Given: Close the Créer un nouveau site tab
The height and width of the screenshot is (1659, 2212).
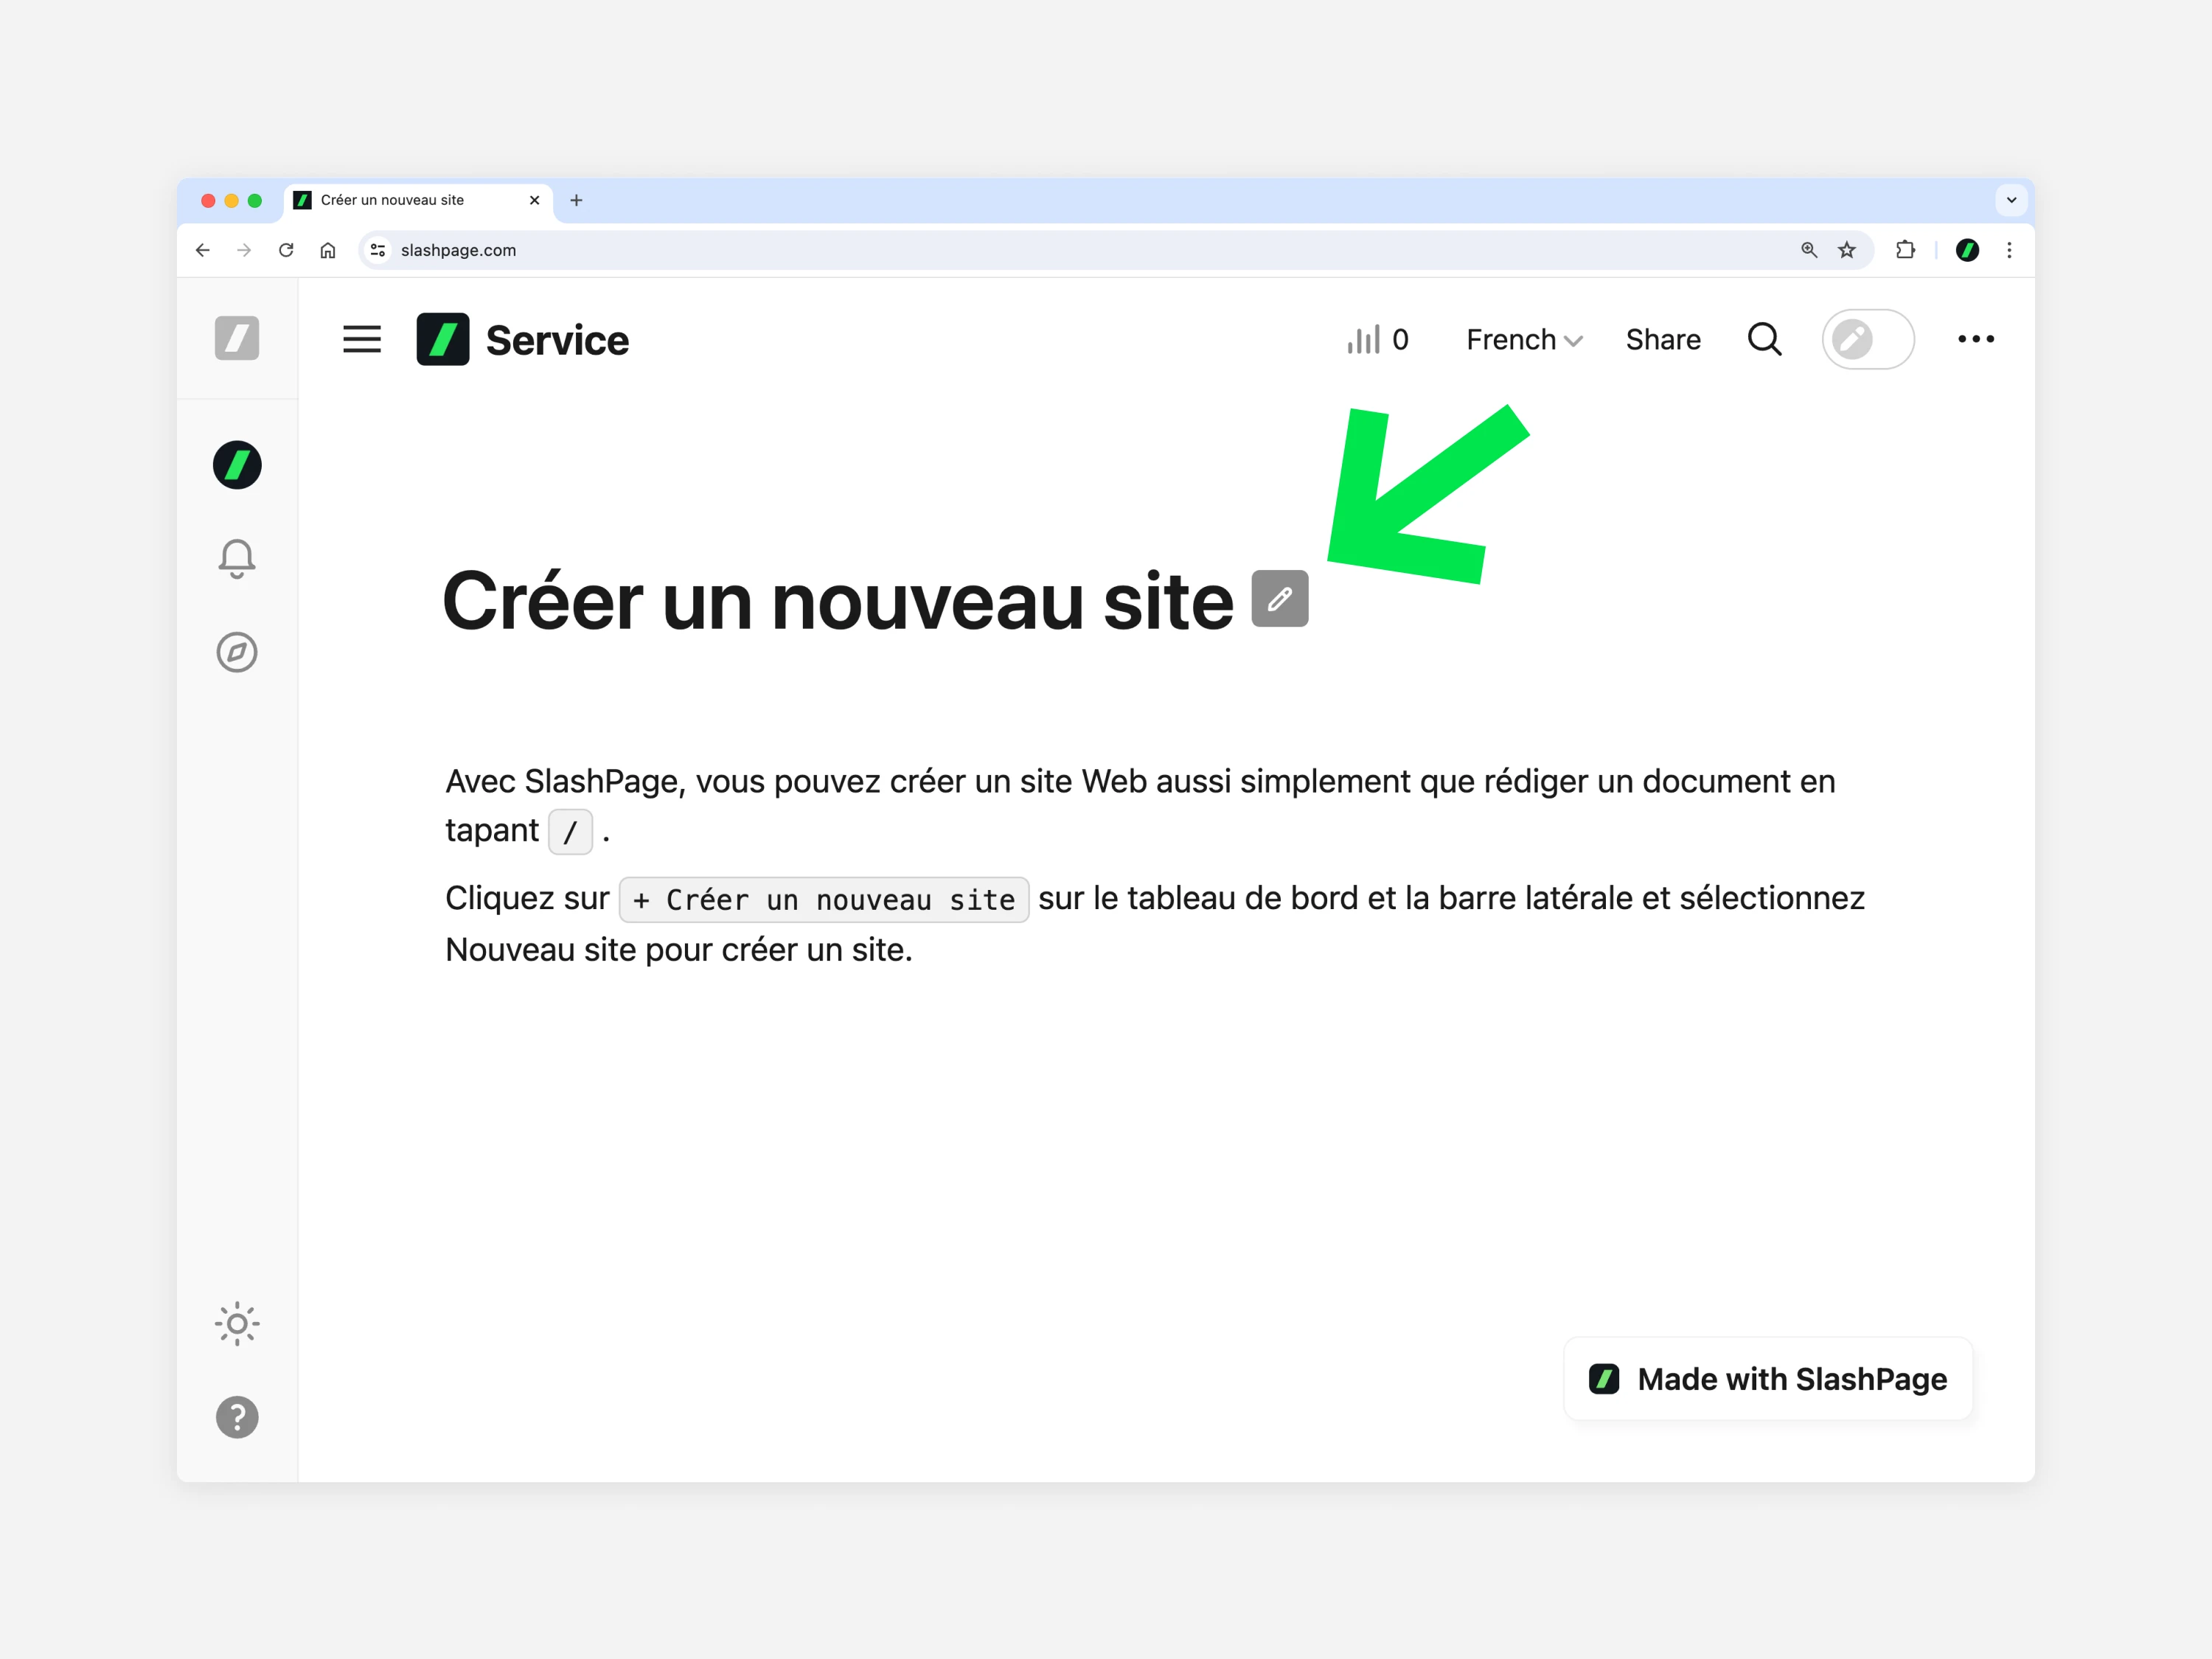Looking at the screenshot, I should tap(535, 200).
